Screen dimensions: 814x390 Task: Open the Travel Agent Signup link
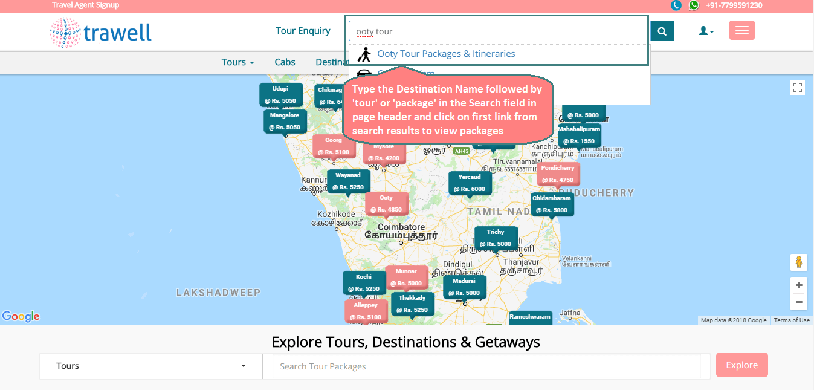(85, 5)
